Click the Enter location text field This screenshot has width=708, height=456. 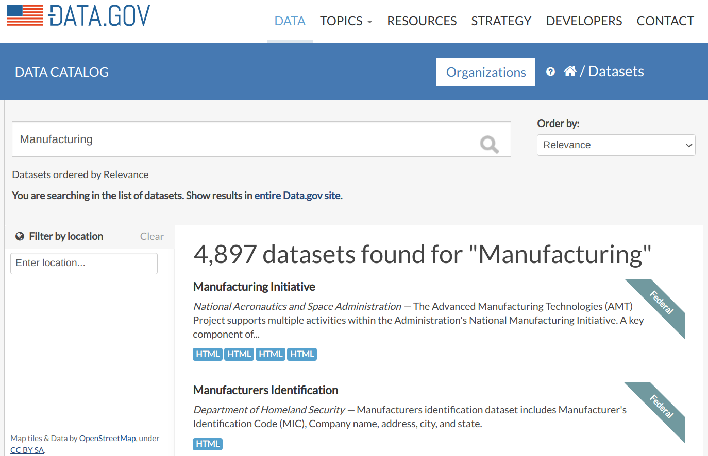pyautogui.click(x=84, y=263)
